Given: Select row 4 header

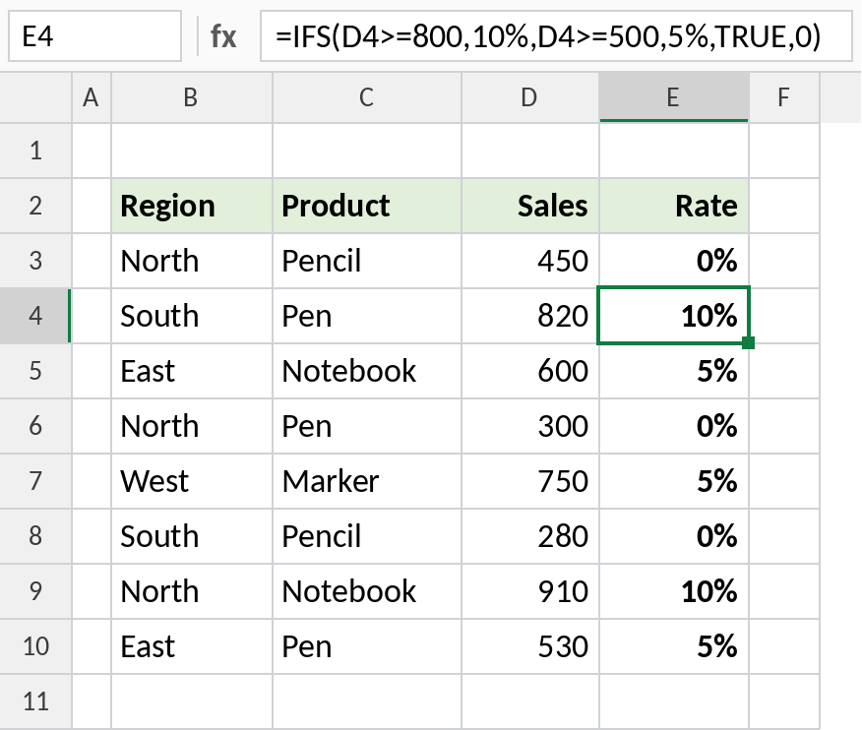Looking at the screenshot, I should (x=35, y=316).
